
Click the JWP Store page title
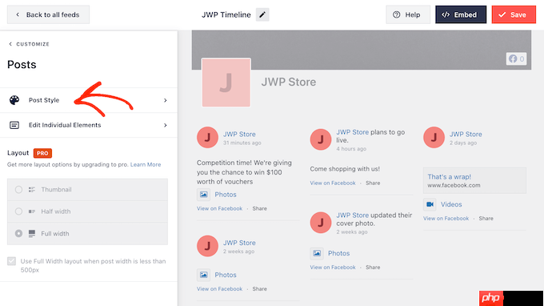click(289, 82)
